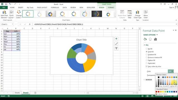Switch to the FORMULAS tab
178x100 pixels.
click(55, 7)
